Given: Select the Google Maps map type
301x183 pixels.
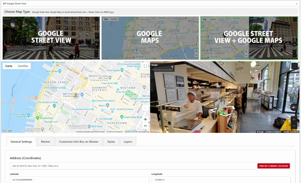Looking at the screenshot, I should pos(150,38).
